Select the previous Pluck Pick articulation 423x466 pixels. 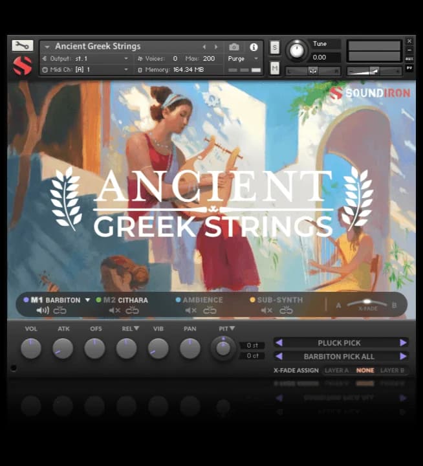click(x=279, y=342)
